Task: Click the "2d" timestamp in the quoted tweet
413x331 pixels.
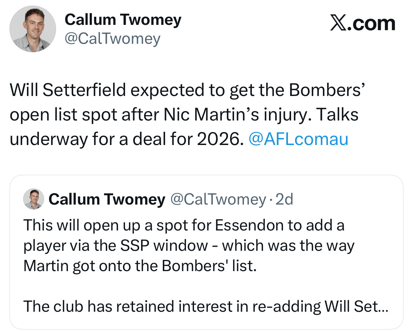Action: click(284, 199)
